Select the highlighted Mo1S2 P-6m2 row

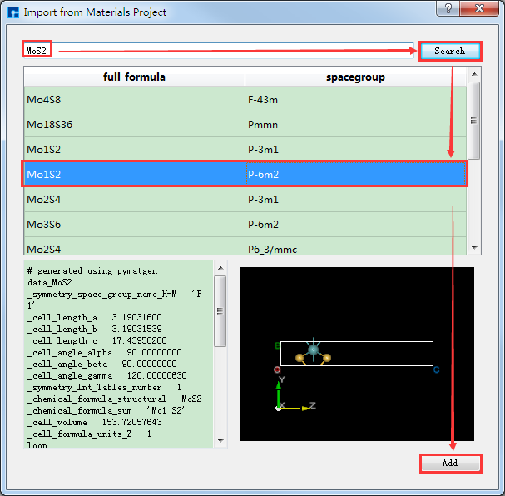134,175
